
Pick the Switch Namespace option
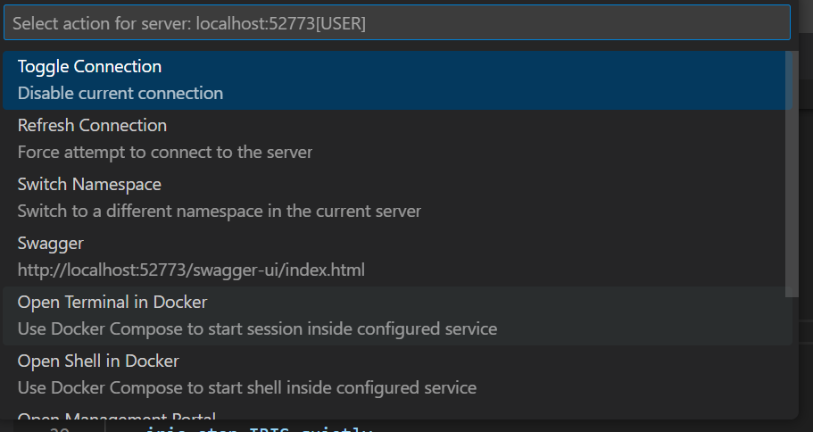pyautogui.click(x=89, y=185)
